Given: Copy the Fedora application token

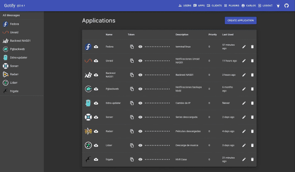Looking at the screenshot, I should coord(132,47).
